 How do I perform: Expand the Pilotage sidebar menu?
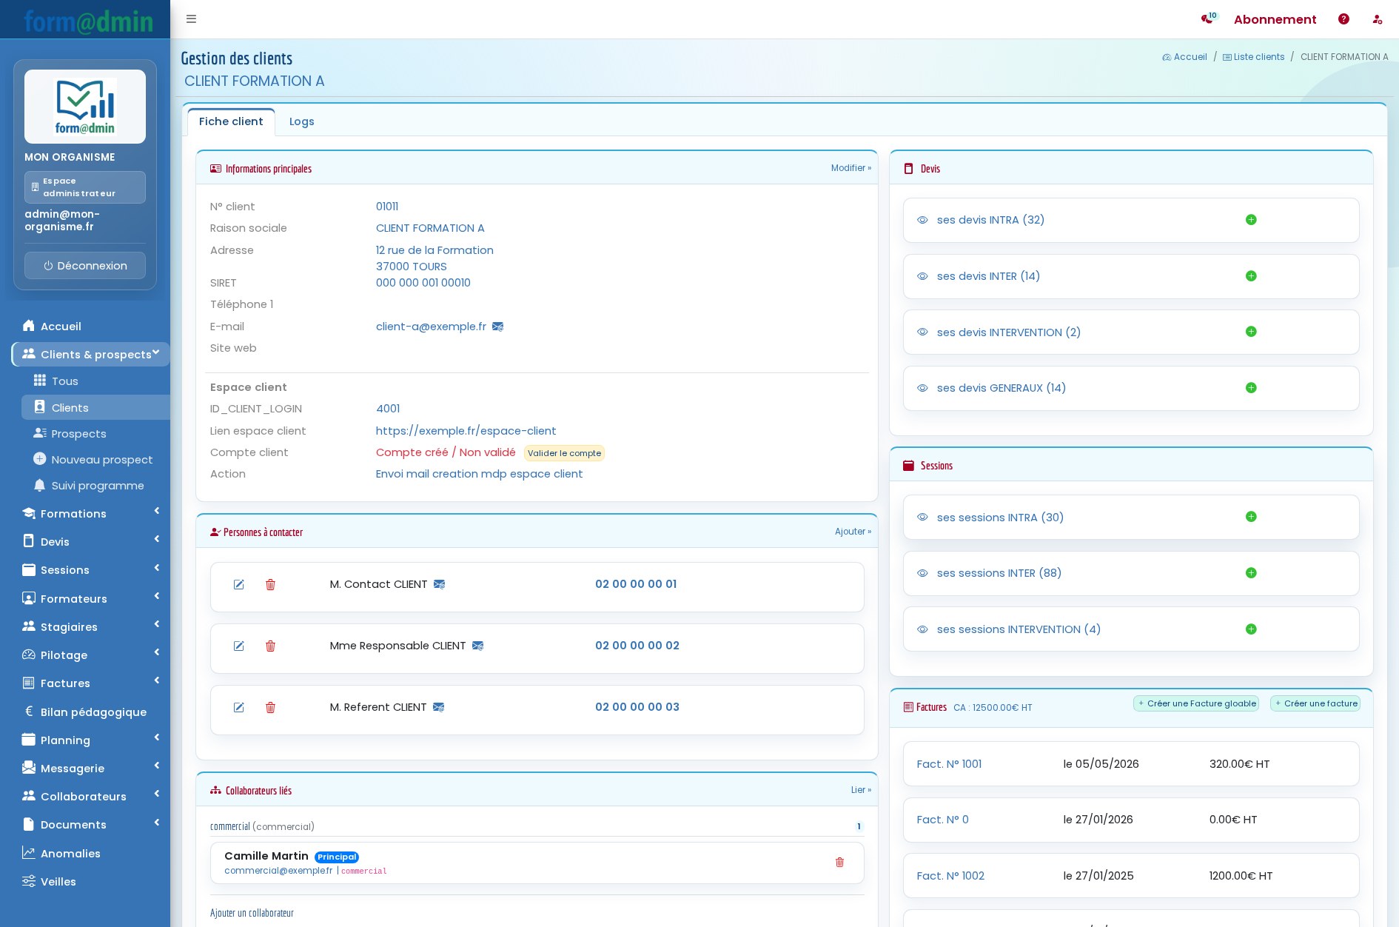pos(91,655)
